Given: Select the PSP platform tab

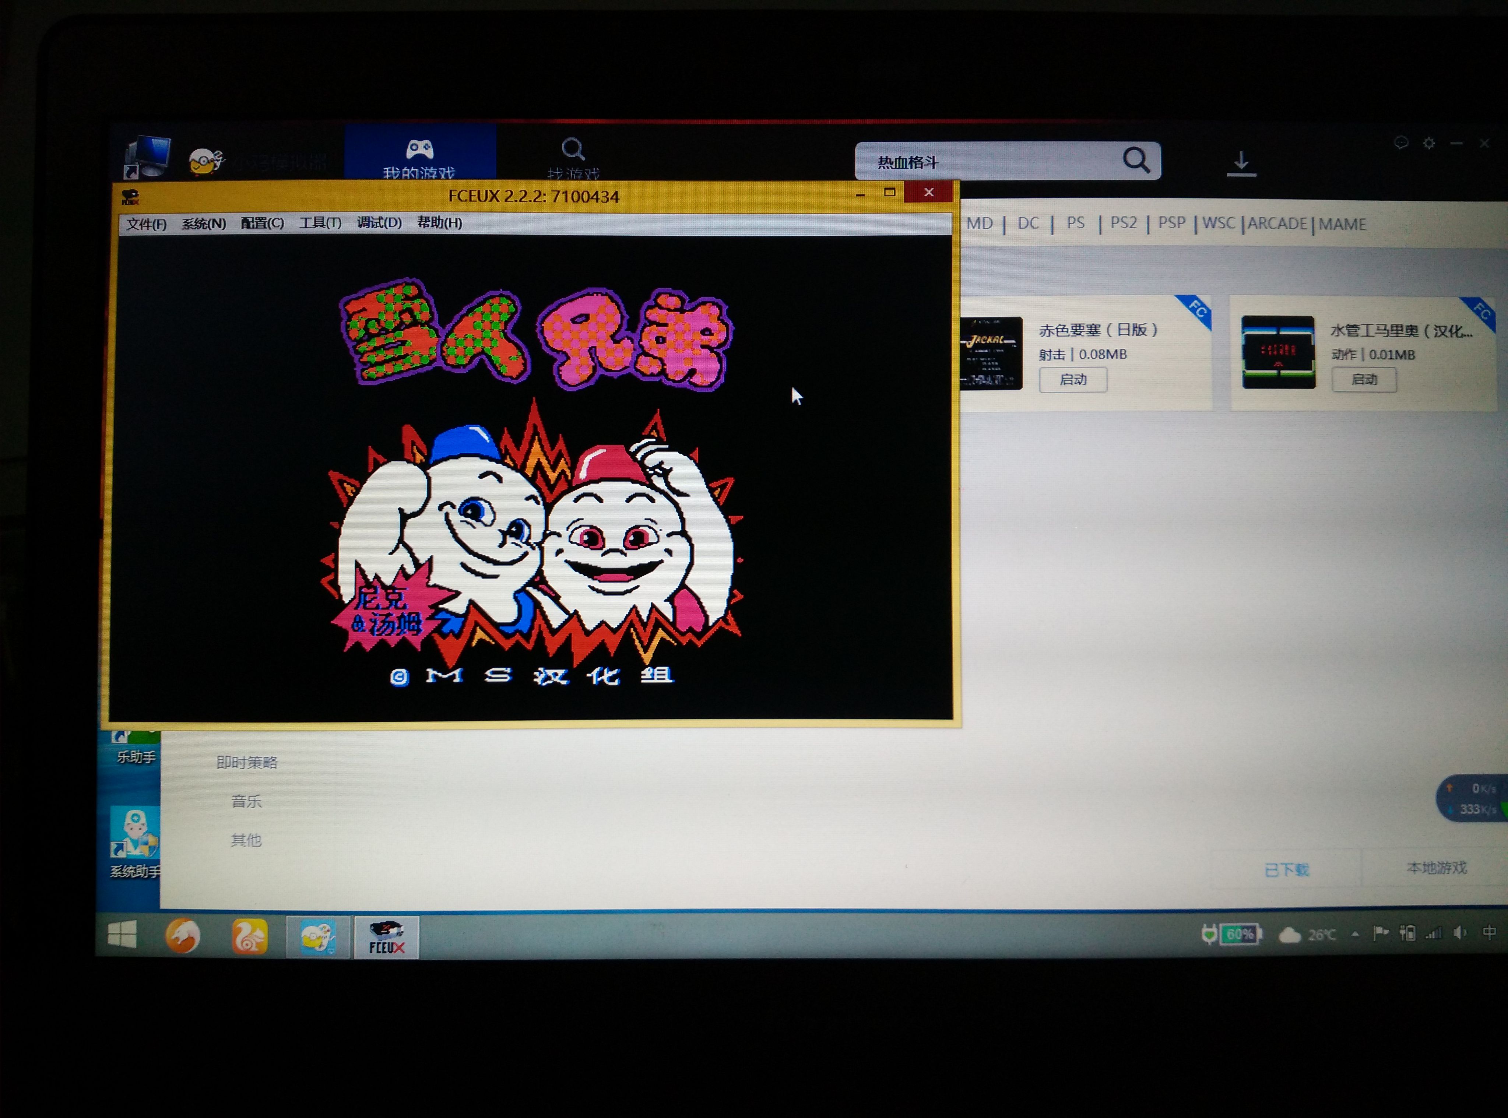Looking at the screenshot, I should pos(1172,223).
